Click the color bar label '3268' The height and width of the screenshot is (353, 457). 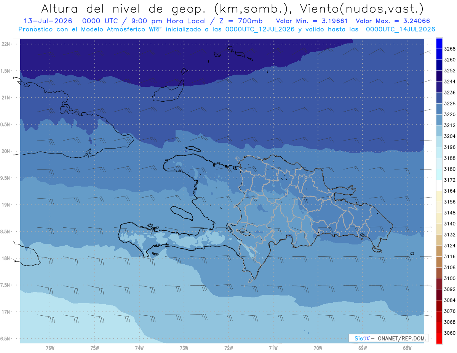click(450, 49)
